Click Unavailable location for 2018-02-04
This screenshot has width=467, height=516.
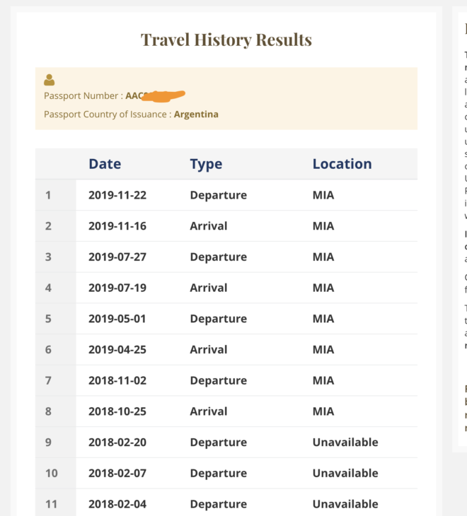(345, 504)
